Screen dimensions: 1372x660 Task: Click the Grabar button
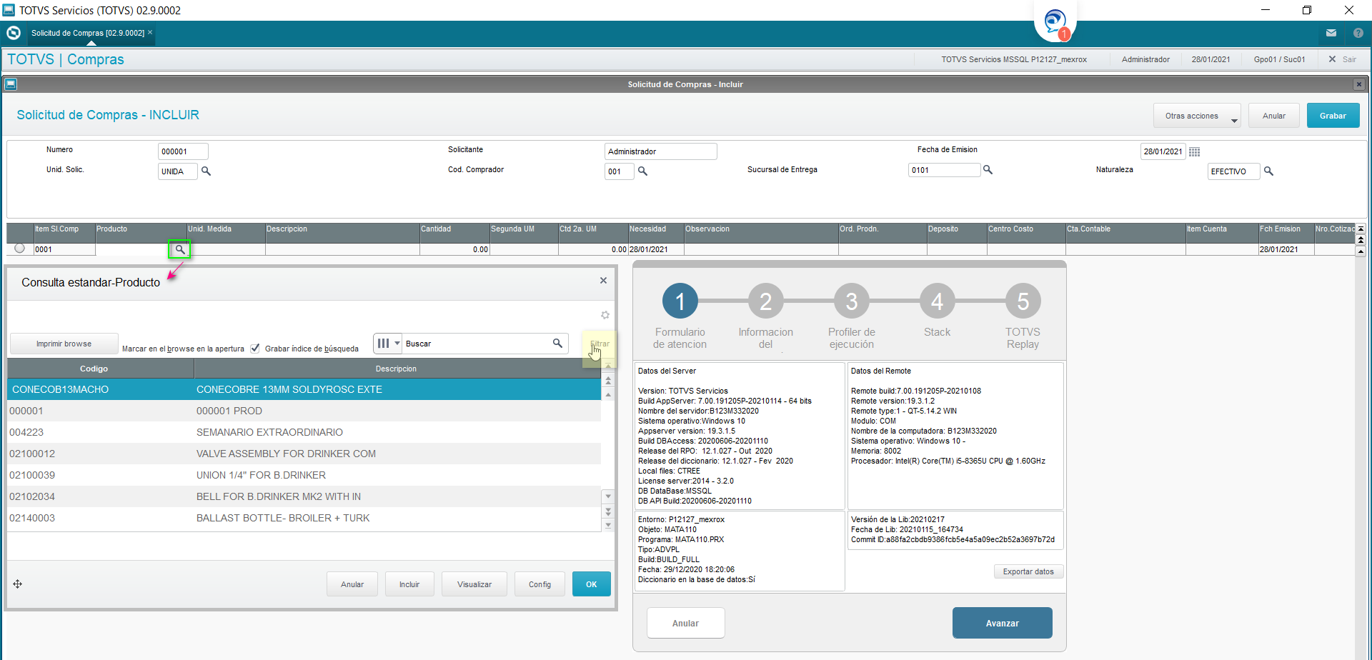(1333, 116)
